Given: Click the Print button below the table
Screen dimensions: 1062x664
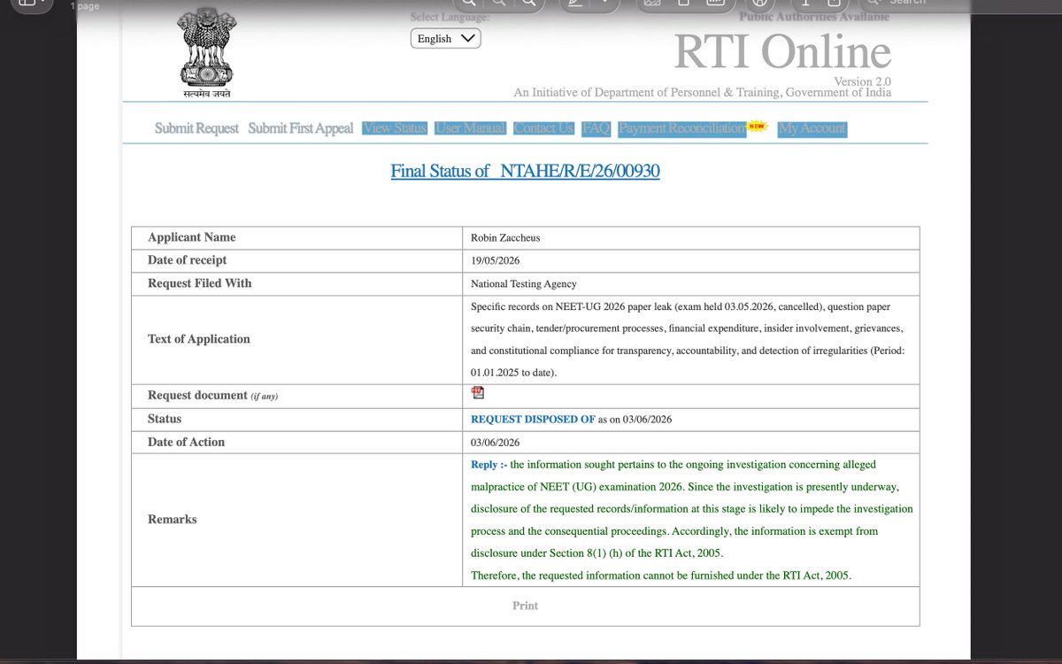Looking at the screenshot, I should (x=525, y=606).
